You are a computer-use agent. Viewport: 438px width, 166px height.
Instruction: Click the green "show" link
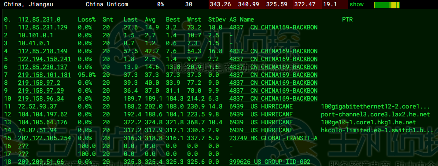(357, 4)
